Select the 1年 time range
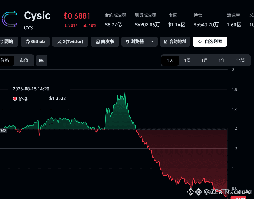Image resolution: width=254 pixels, height=199 pixels. coord(222,61)
